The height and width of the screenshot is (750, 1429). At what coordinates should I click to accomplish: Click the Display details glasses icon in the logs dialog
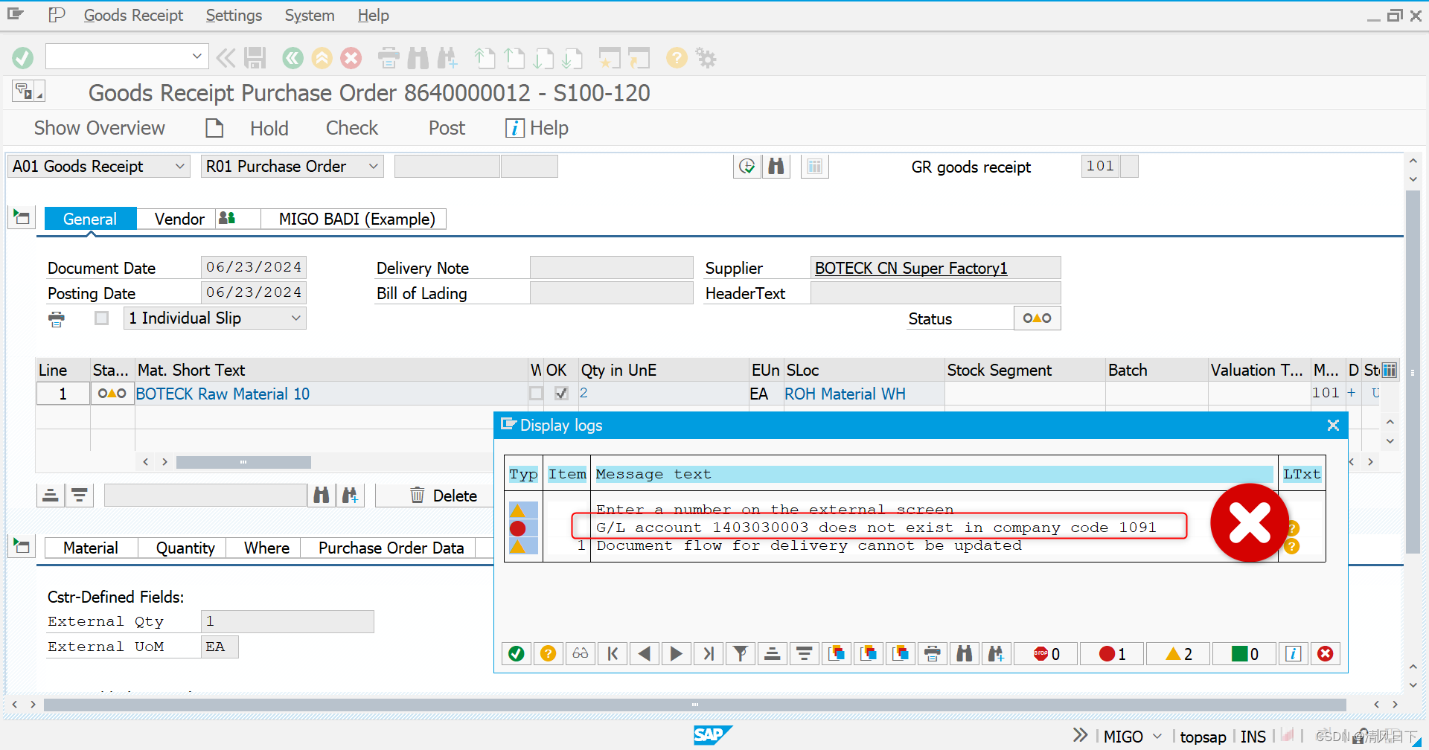pos(580,653)
